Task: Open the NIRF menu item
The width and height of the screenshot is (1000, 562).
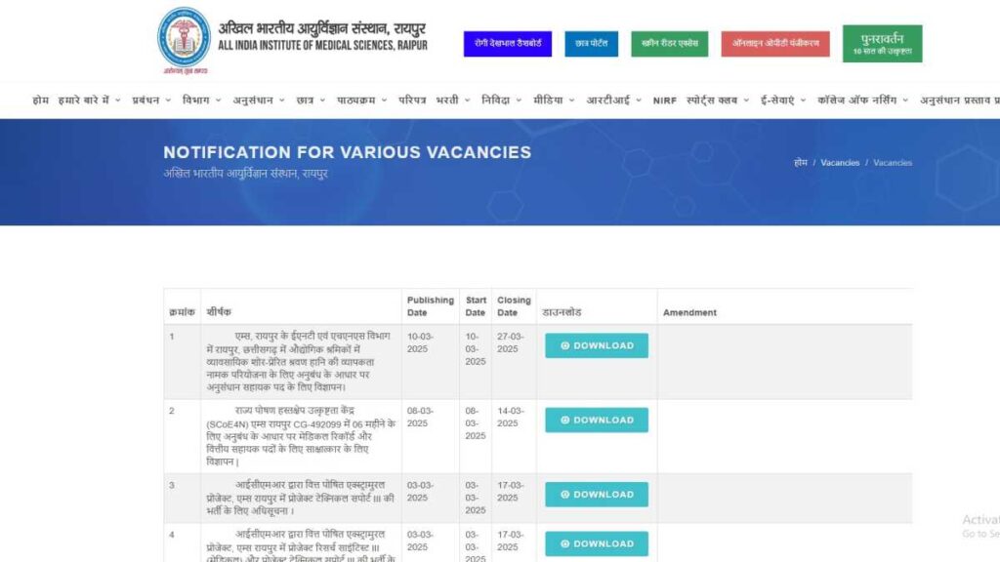Action: [664, 100]
